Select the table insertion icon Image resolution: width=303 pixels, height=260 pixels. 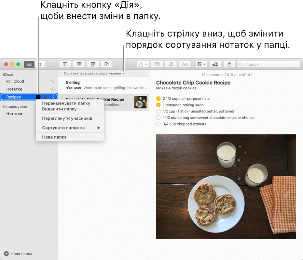[x=157, y=64]
